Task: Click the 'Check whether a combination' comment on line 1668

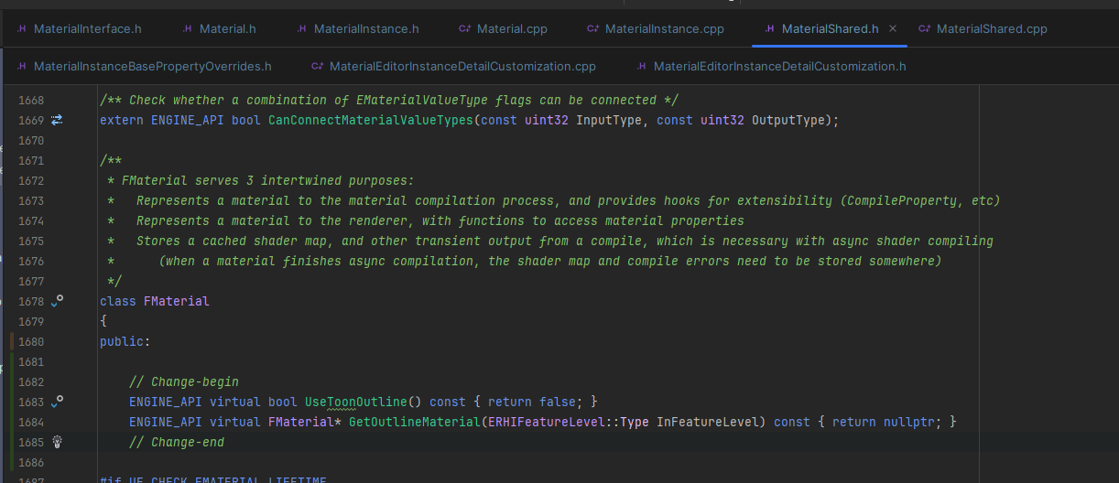Action: click(389, 100)
